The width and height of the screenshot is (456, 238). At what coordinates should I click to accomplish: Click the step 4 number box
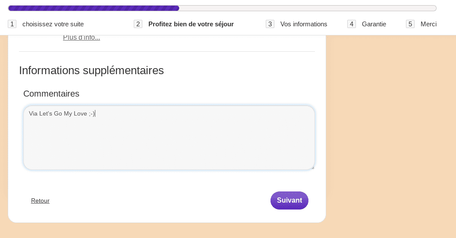click(x=352, y=24)
